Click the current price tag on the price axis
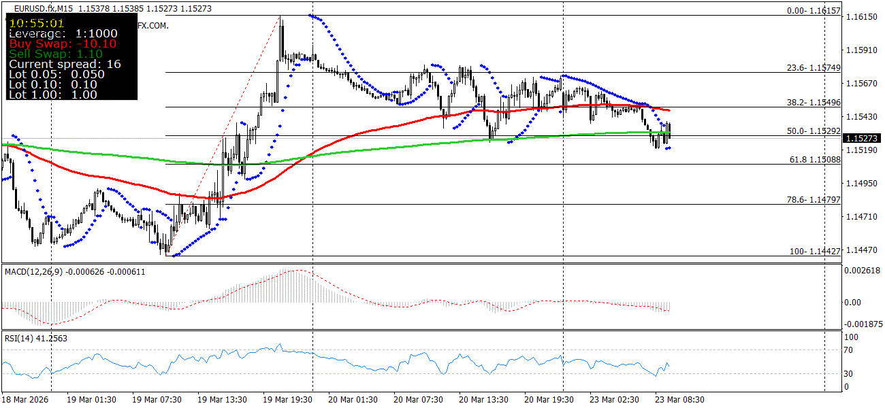Image resolution: width=885 pixels, height=408 pixels. [x=863, y=139]
